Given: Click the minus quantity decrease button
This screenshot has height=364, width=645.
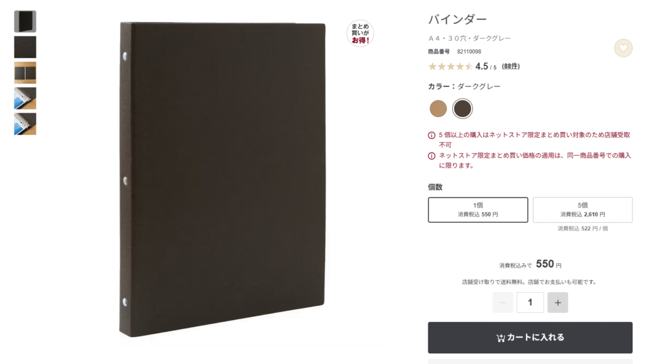Looking at the screenshot, I should coord(503,303).
